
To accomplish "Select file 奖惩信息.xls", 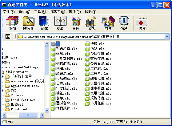I will click(98, 59).
